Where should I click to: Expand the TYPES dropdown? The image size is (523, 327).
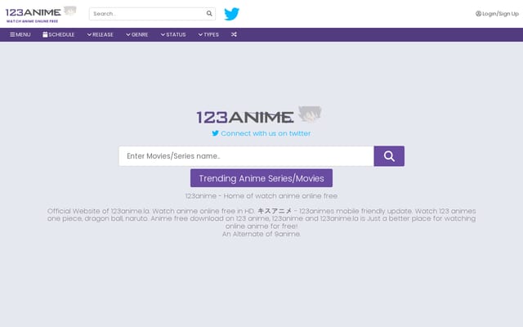[x=208, y=34]
